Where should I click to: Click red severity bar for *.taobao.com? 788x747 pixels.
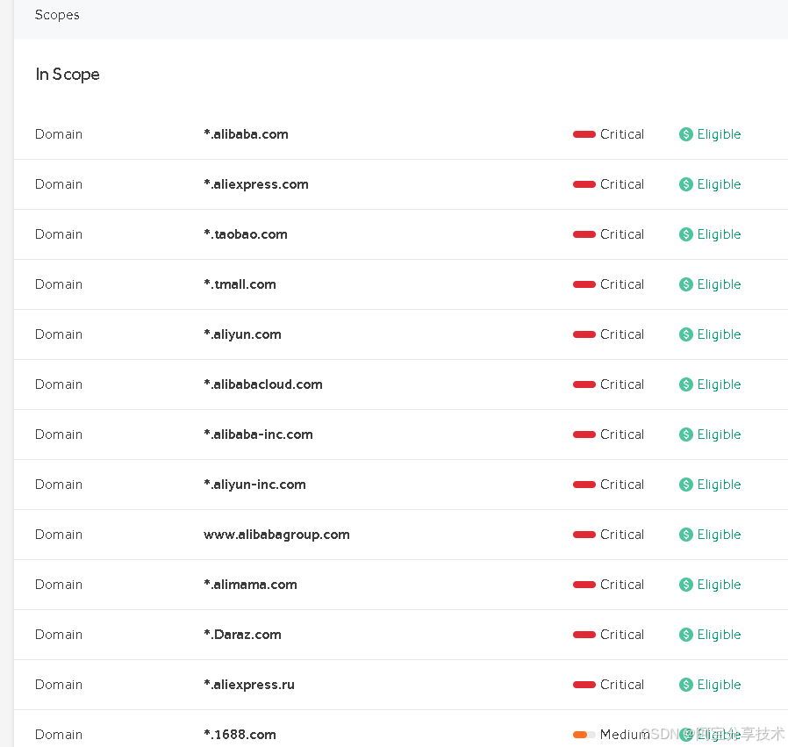(584, 234)
